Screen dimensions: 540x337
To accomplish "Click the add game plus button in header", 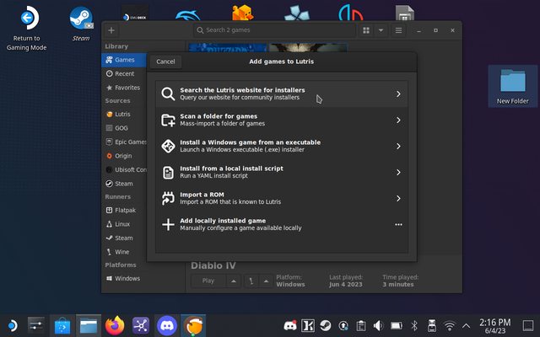I will (x=111, y=30).
